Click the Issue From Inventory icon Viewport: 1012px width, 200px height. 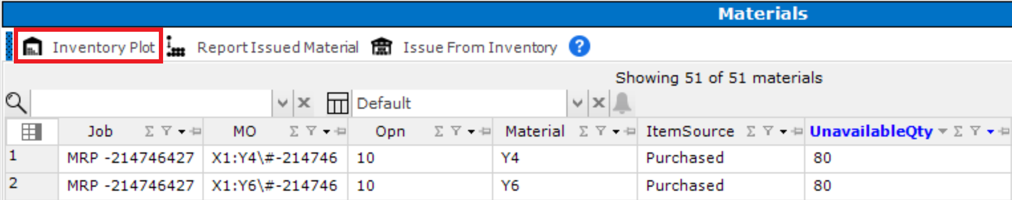(381, 47)
